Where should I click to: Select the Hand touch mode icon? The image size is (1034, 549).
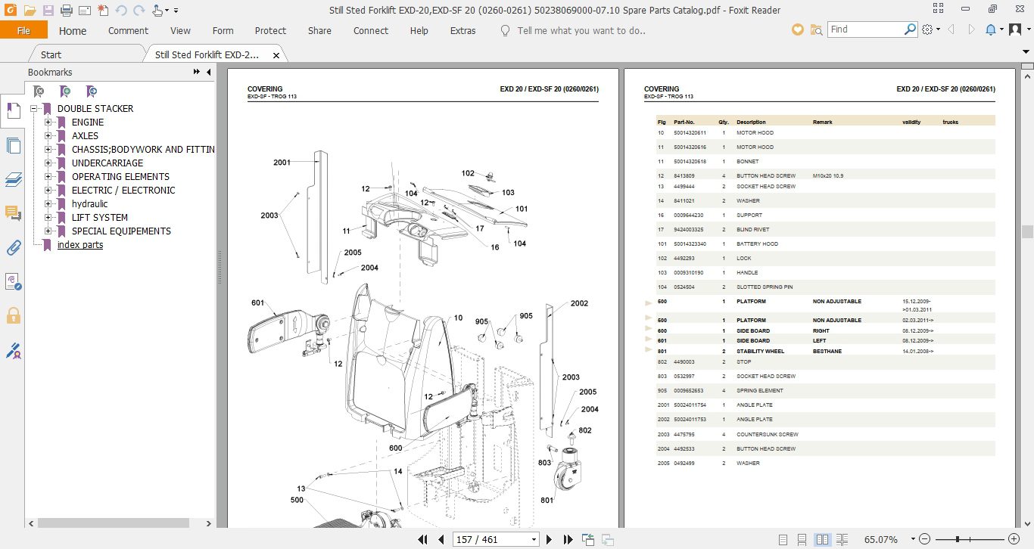tap(157, 11)
